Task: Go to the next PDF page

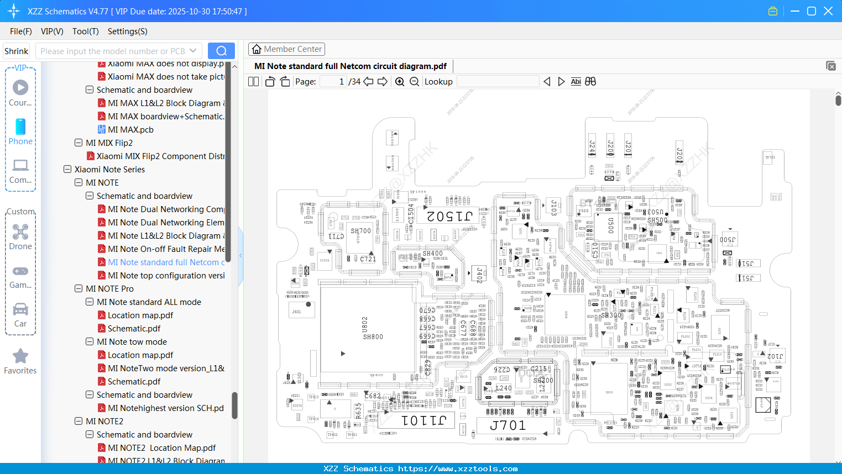Action: pyautogui.click(x=383, y=81)
